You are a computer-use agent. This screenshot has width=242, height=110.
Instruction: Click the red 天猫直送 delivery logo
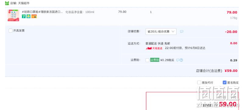pos(154,48)
